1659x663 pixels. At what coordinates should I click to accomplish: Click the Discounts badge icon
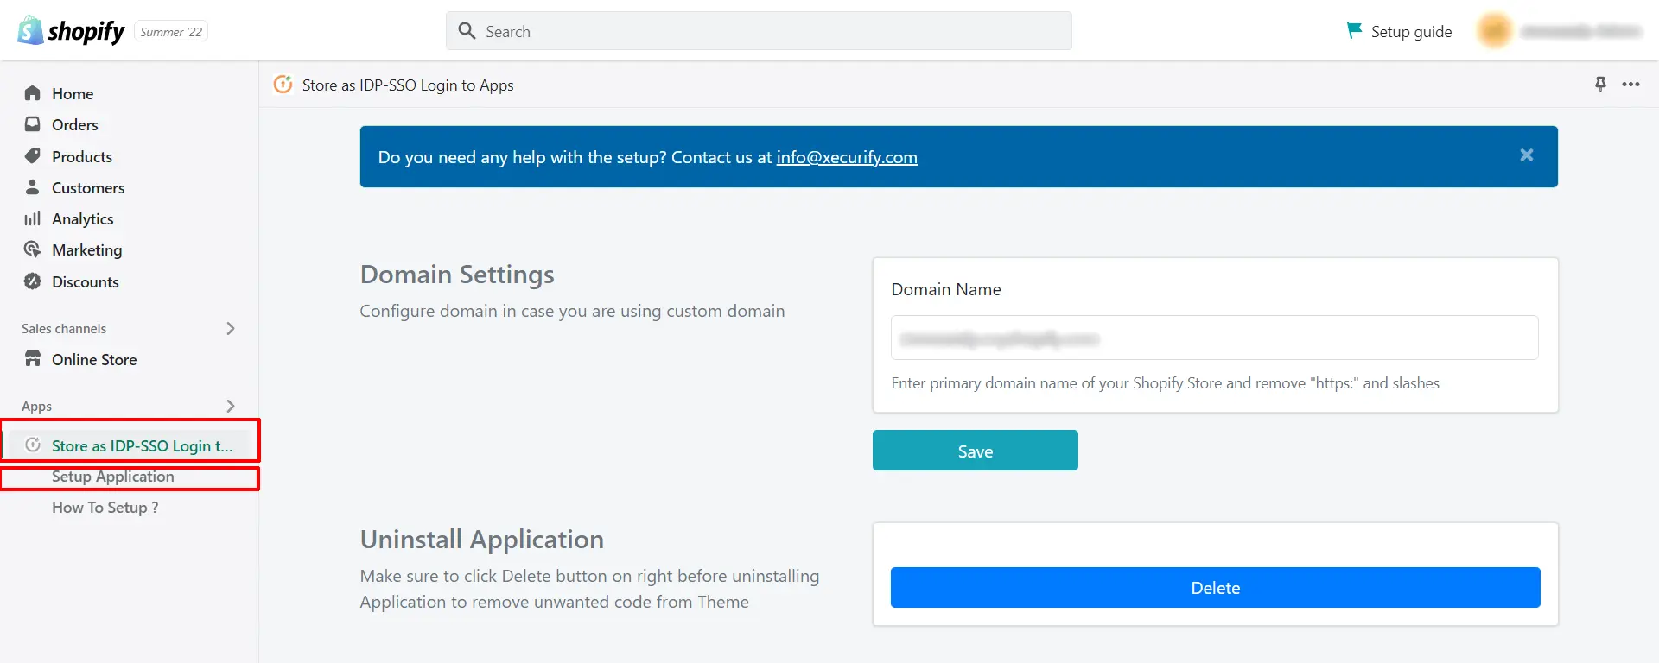click(x=33, y=281)
